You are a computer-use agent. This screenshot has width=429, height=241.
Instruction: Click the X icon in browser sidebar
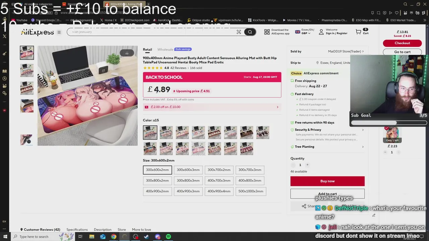click(5, 36)
